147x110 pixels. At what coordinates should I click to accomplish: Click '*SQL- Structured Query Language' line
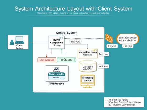[x=121, y=105]
